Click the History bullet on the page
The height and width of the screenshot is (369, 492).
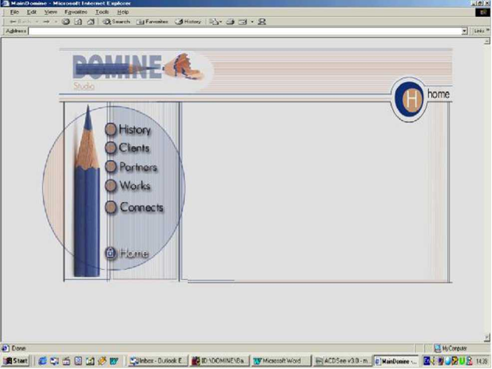click(111, 129)
